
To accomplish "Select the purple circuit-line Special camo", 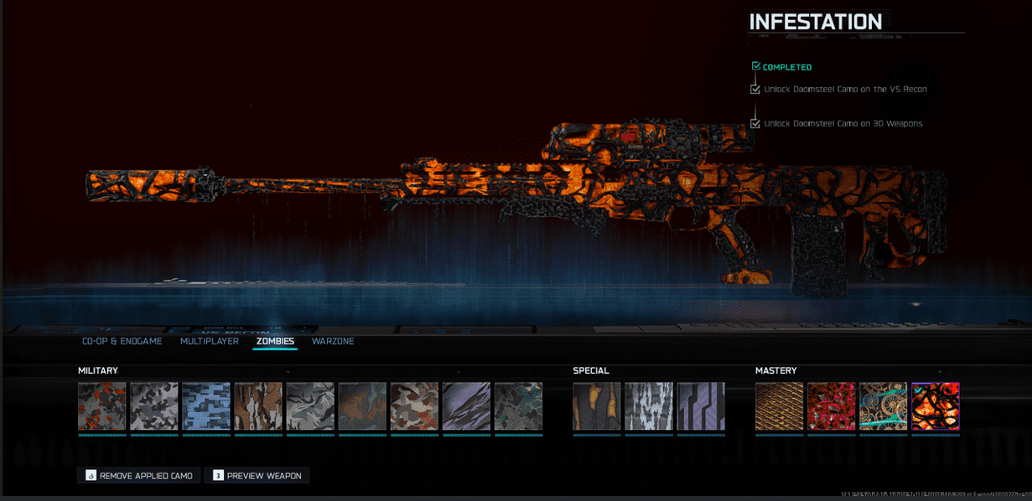I will (701, 406).
